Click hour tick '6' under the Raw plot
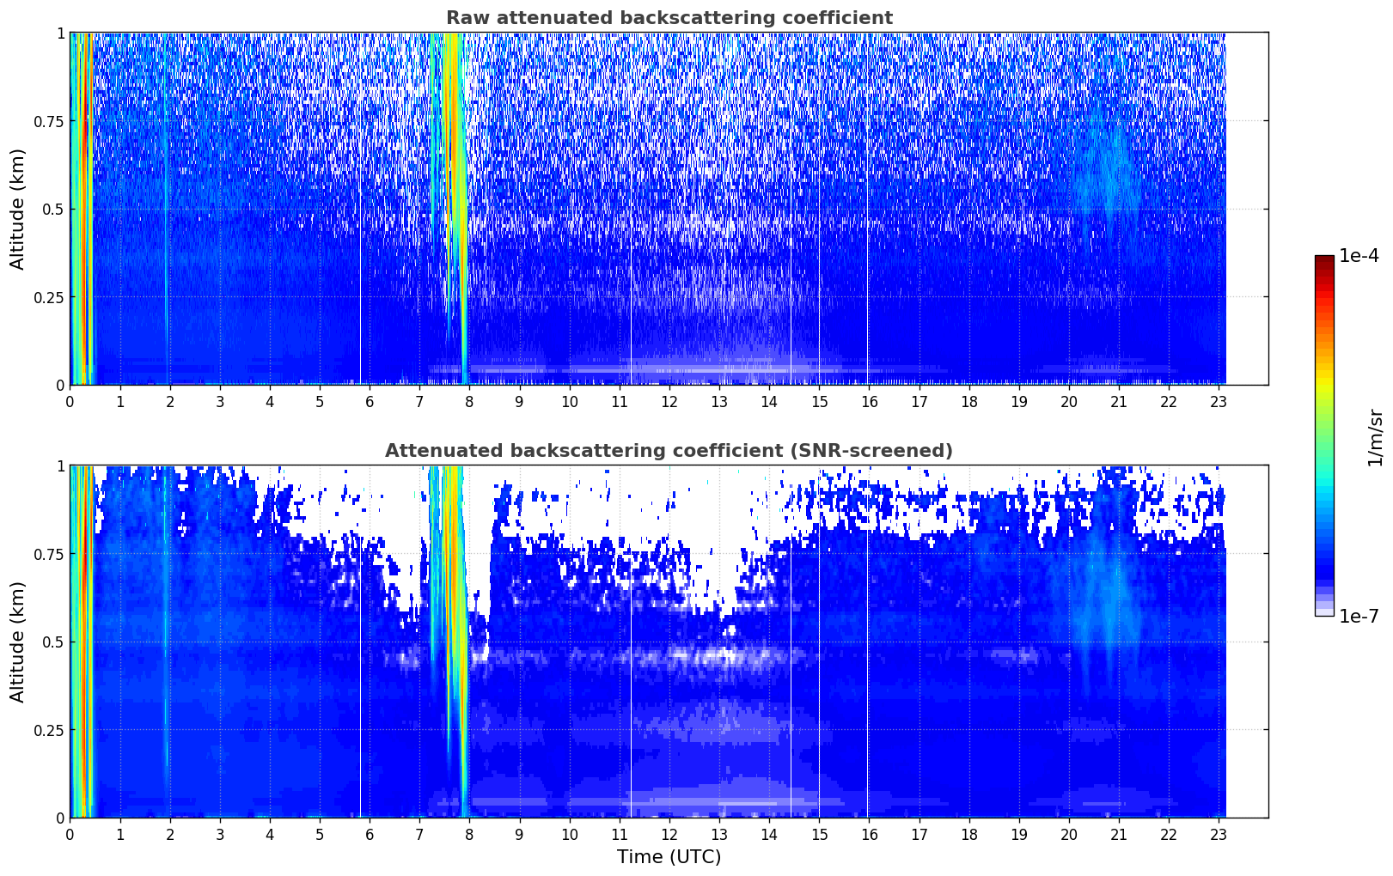This screenshot has height=876, width=1393. (370, 401)
